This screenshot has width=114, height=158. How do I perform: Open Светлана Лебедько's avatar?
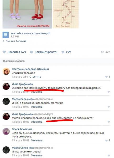[6, 71]
